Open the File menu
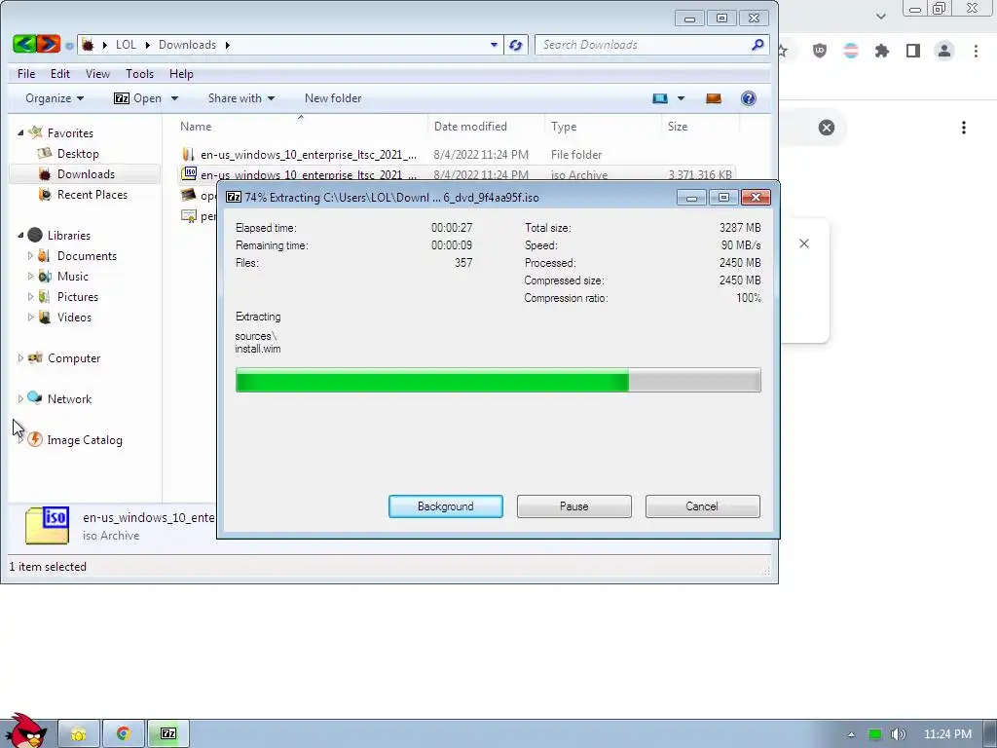This screenshot has width=997, height=748. (26, 74)
